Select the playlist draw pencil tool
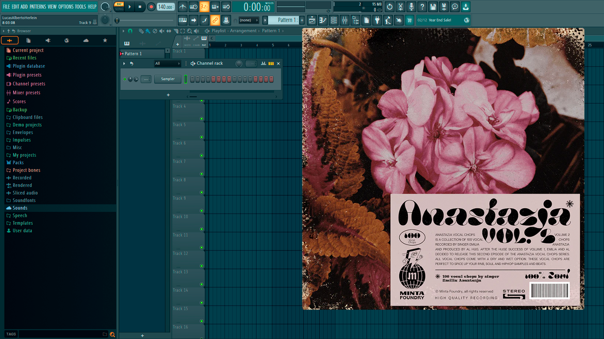Image resolution: width=604 pixels, height=339 pixels. pyautogui.click(x=141, y=31)
